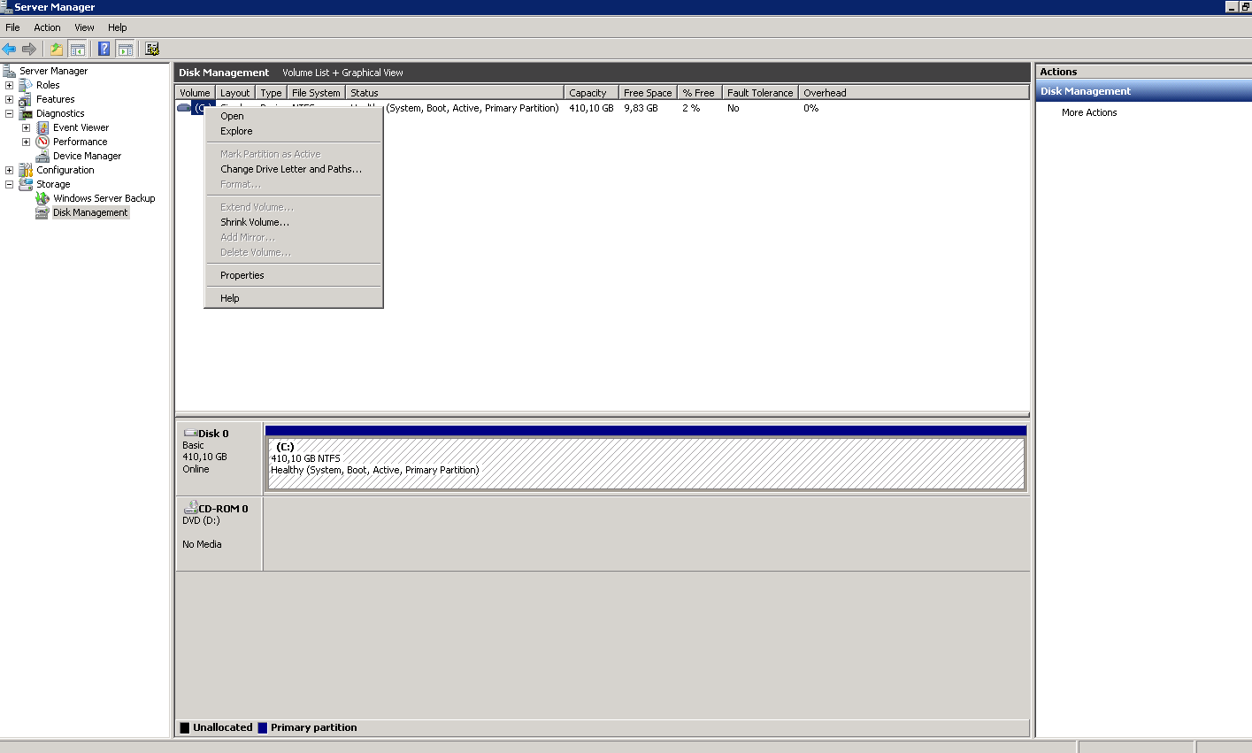This screenshot has width=1252, height=753.
Task: Select the Event Viewer tree item
Action: click(x=81, y=127)
